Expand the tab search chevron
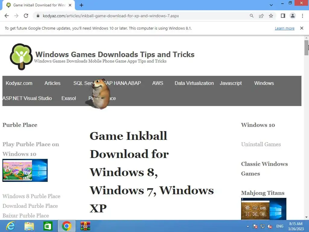309x232 pixels. click(271, 5)
